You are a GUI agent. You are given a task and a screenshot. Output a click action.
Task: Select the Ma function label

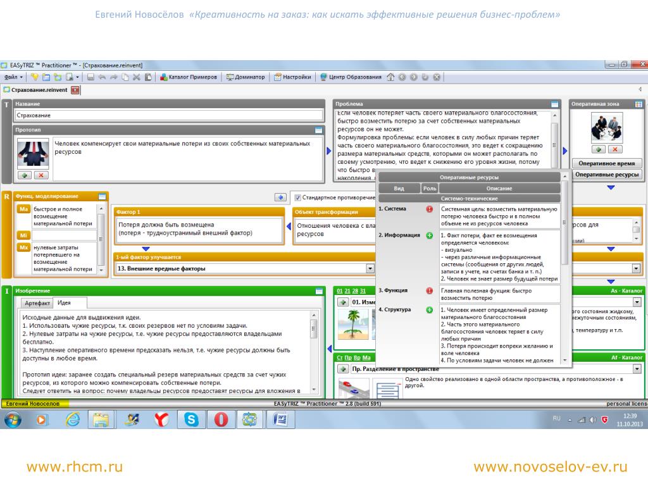click(x=23, y=209)
